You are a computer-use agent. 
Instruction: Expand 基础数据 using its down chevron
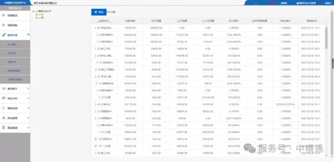tap(28, 128)
